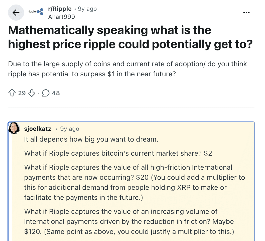265x241 pixels.
Task: View Ahart999's profile
Action: pyautogui.click(x=61, y=17)
